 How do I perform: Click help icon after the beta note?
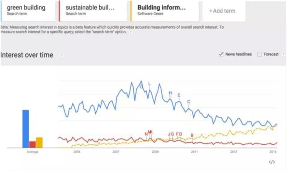click(x=130, y=32)
